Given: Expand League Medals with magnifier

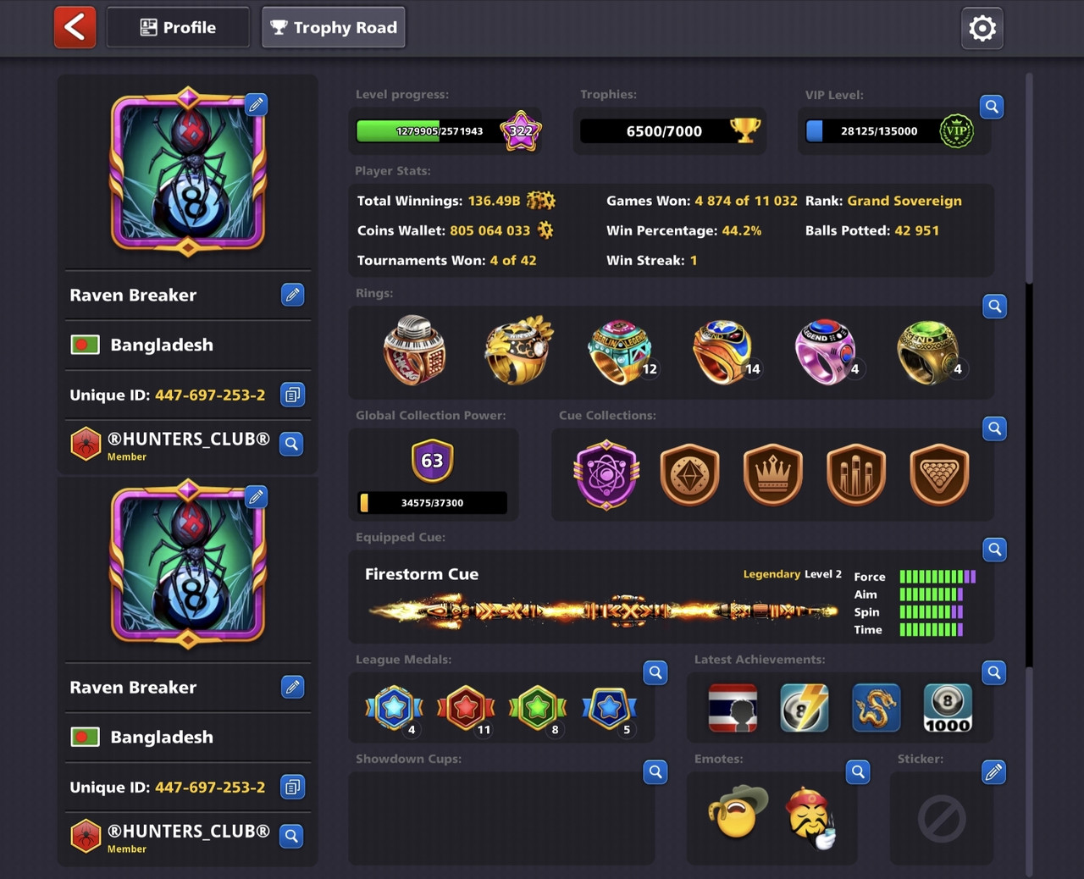Looking at the screenshot, I should pyautogui.click(x=655, y=672).
